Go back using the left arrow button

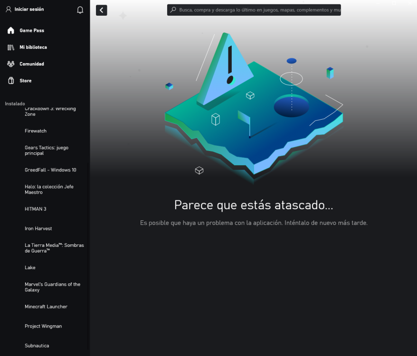[x=101, y=10]
